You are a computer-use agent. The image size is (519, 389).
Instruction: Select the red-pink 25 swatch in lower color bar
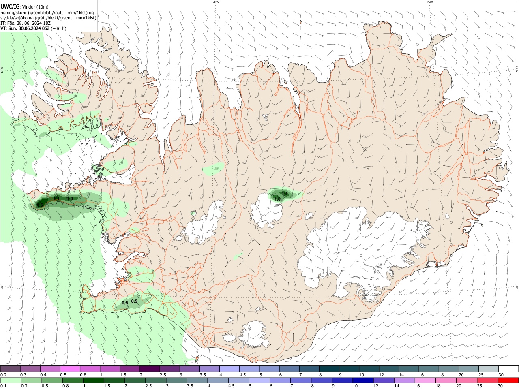[487, 380]
